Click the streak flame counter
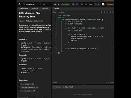This screenshot has height=98, width=131. [91, 4]
